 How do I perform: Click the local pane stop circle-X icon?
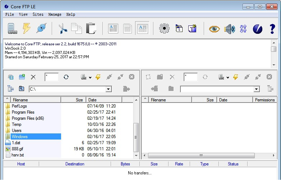(x=132, y=77)
